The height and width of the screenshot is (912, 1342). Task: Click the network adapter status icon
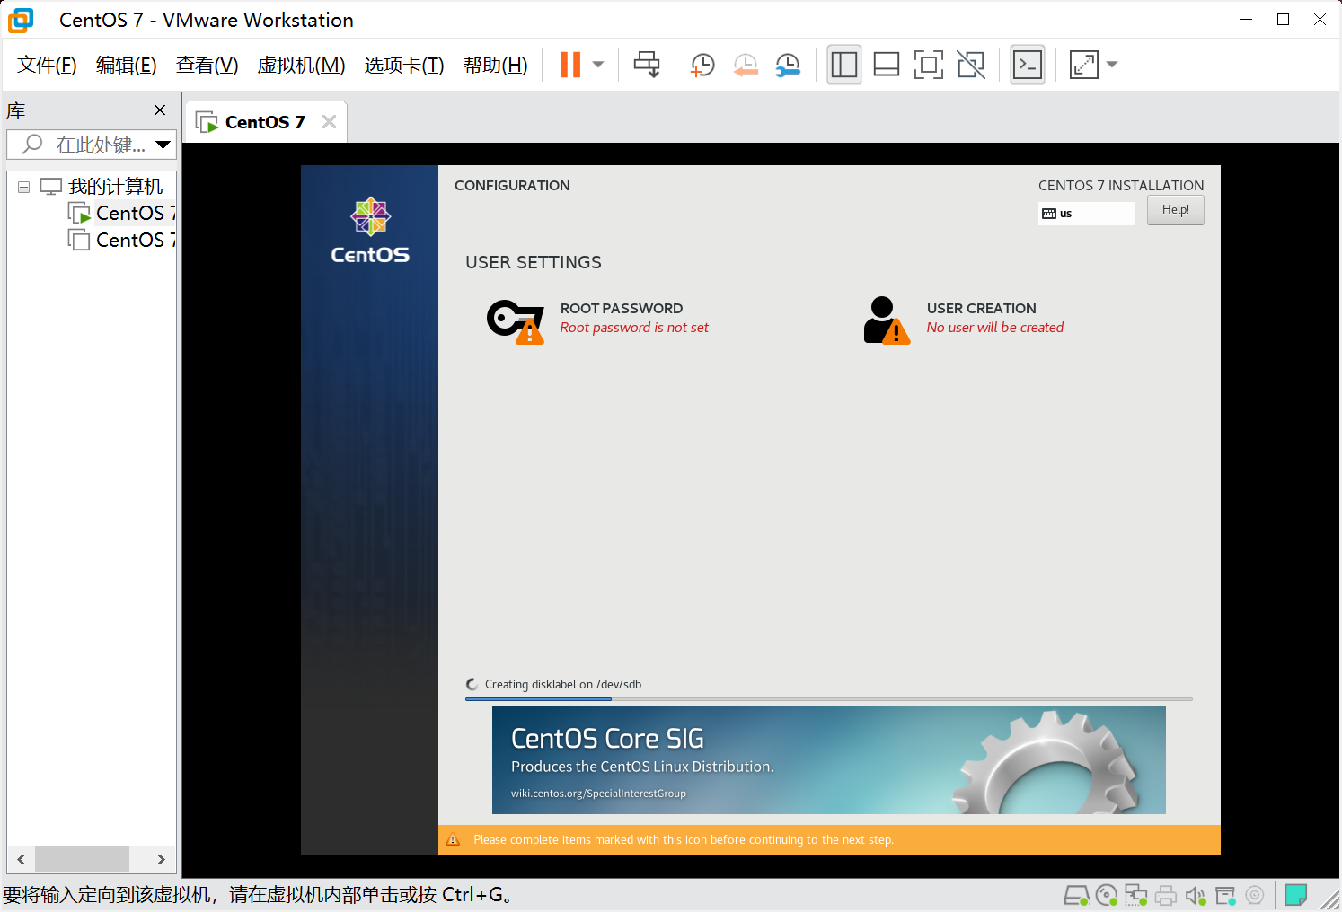pos(1136,895)
